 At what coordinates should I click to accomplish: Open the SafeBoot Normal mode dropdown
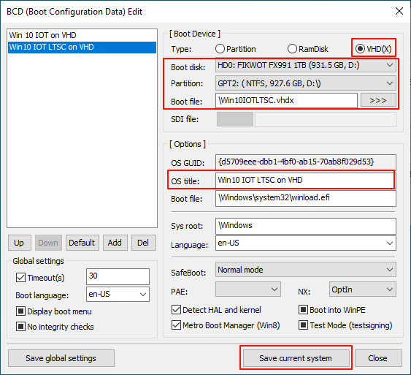click(306, 270)
